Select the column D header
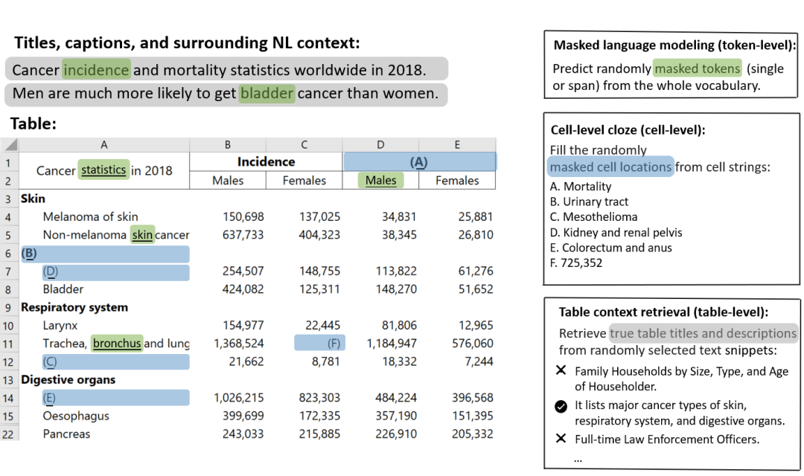This screenshot has width=804, height=476. pyautogui.click(x=380, y=145)
